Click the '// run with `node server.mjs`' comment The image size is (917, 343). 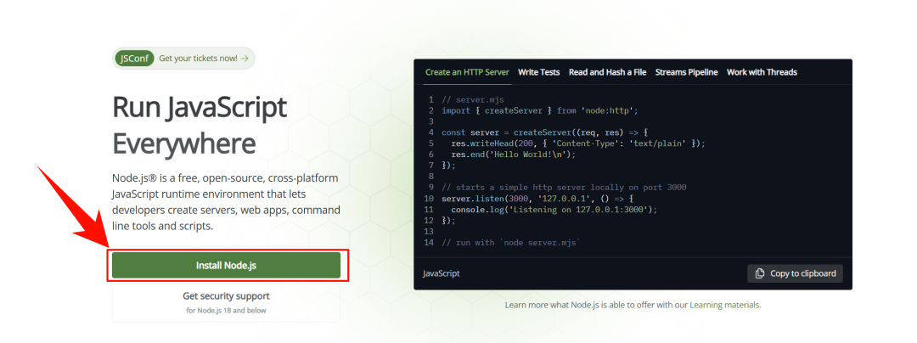point(510,242)
